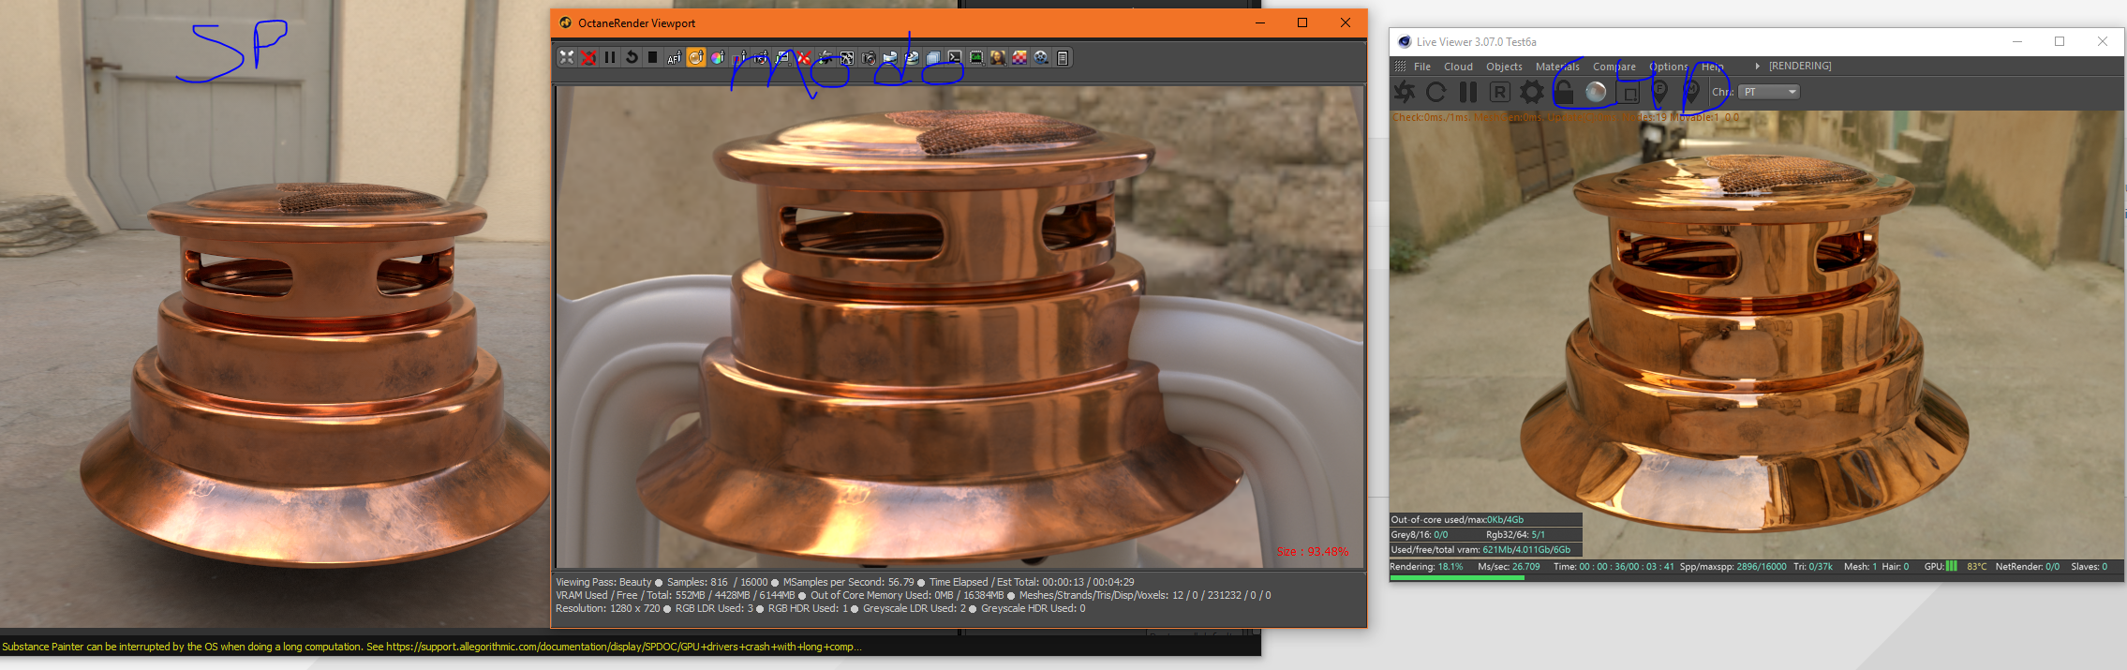
Task: Click the Substance Painter support documentation link
Action: coord(623,647)
